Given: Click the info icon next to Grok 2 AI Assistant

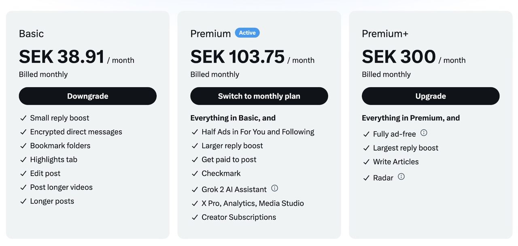Looking at the screenshot, I should click(275, 188).
